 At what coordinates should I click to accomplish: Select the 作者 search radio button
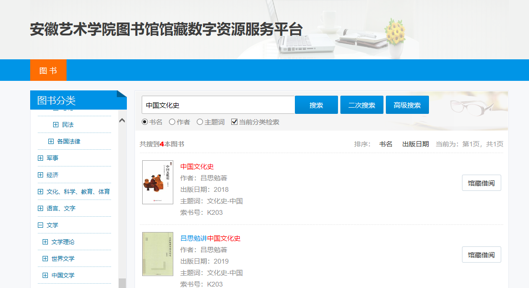click(172, 122)
